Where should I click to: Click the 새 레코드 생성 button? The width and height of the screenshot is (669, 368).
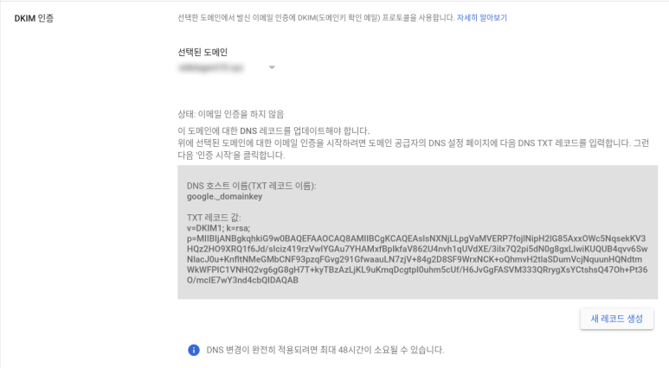616,319
